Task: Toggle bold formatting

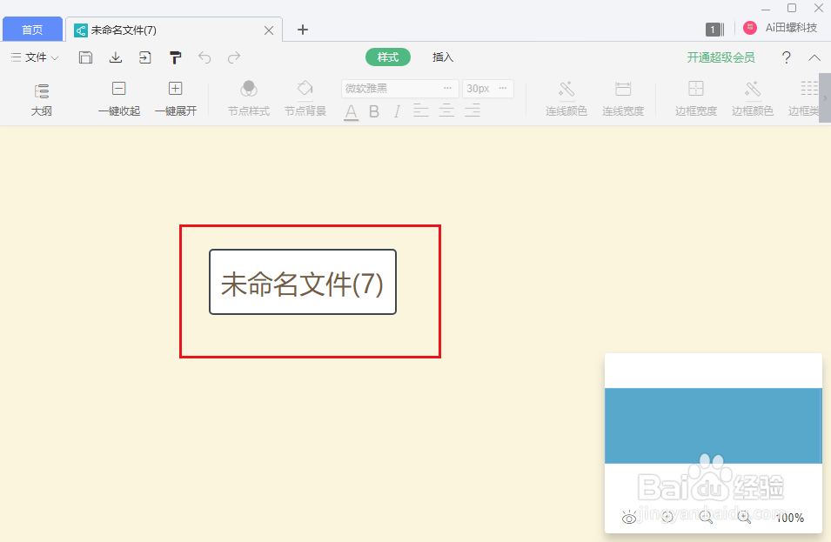Action: pos(374,111)
